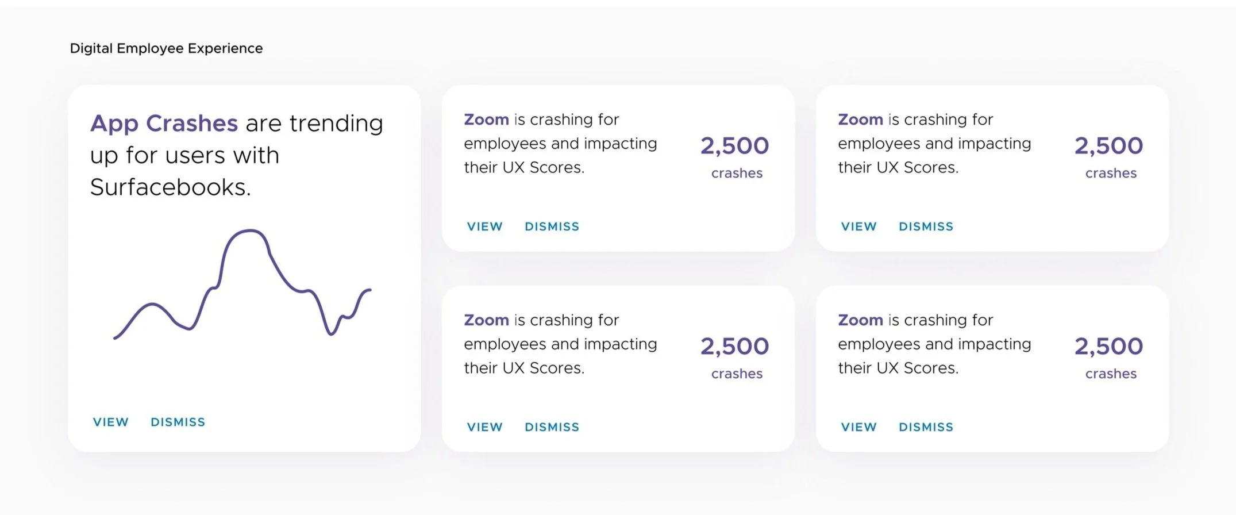Click the bold Zoom text in upper-right card
This screenshot has height=515, width=1236.
coord(860,120)
